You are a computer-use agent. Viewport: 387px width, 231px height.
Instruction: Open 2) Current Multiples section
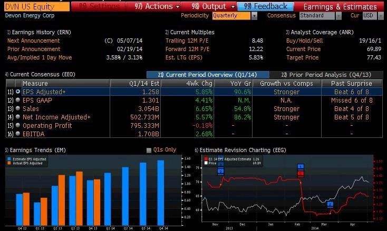190,32
